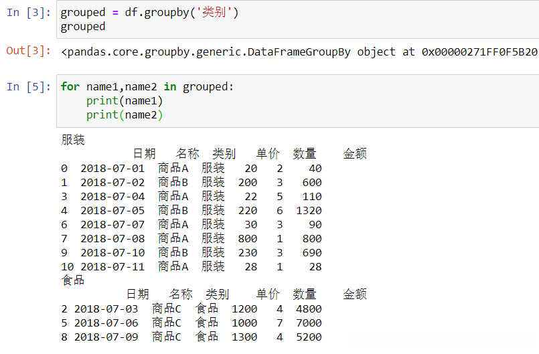This screenshot has height=354, width=539.
Task: Click the DataFrameGroupBy object output text
Action: 299,52
